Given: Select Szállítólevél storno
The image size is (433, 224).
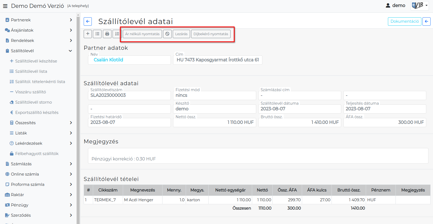Looking at the screenshot, I should (33, 102).
